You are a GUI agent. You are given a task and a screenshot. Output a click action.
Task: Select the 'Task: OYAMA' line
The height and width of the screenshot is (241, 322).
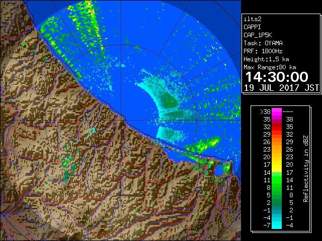click(263, 43)
